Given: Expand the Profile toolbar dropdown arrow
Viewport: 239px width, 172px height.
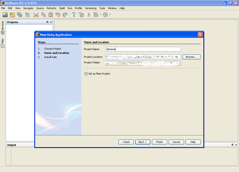Looking at the screenshot, I should 110,14.
